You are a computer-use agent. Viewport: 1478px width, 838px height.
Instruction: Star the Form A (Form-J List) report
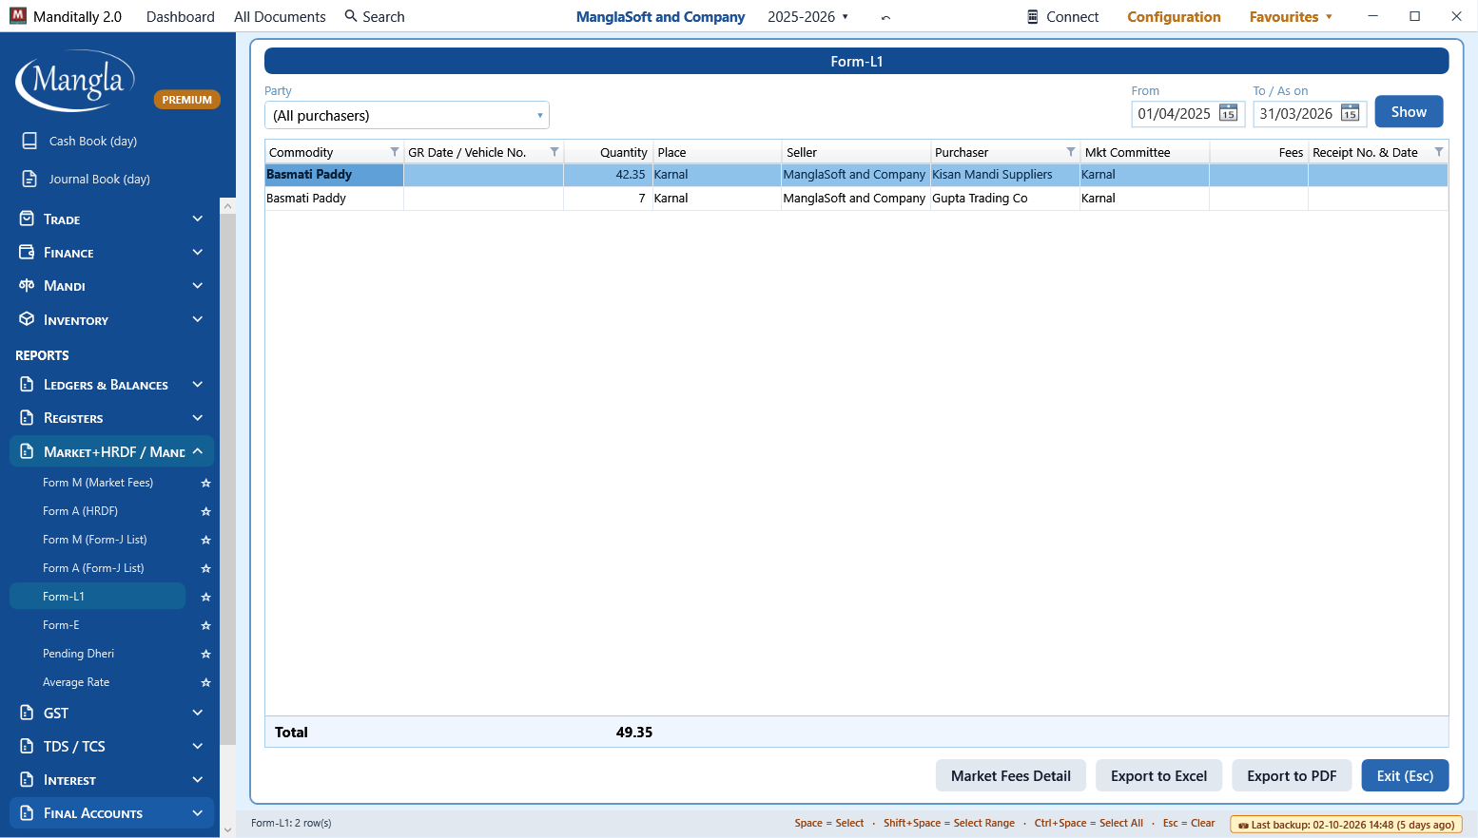[205, 568]
